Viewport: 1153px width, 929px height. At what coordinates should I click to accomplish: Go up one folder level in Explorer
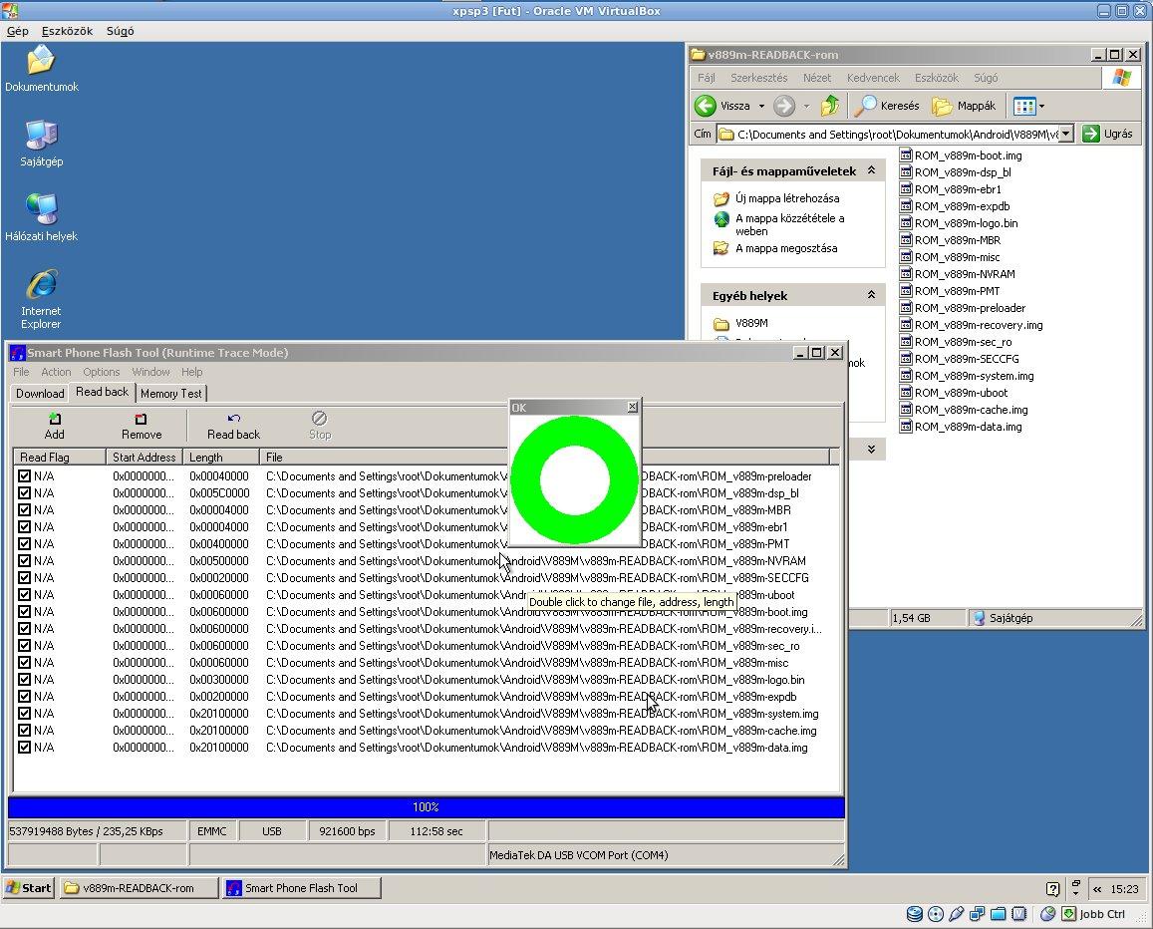[830, 106]
